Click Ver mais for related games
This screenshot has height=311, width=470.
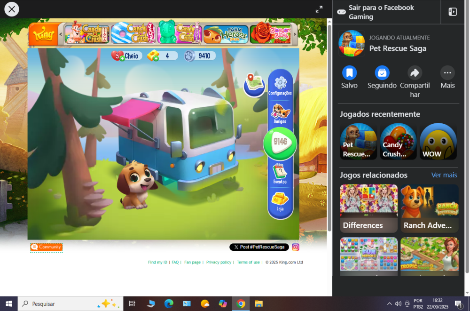click(x=444, y=175)
